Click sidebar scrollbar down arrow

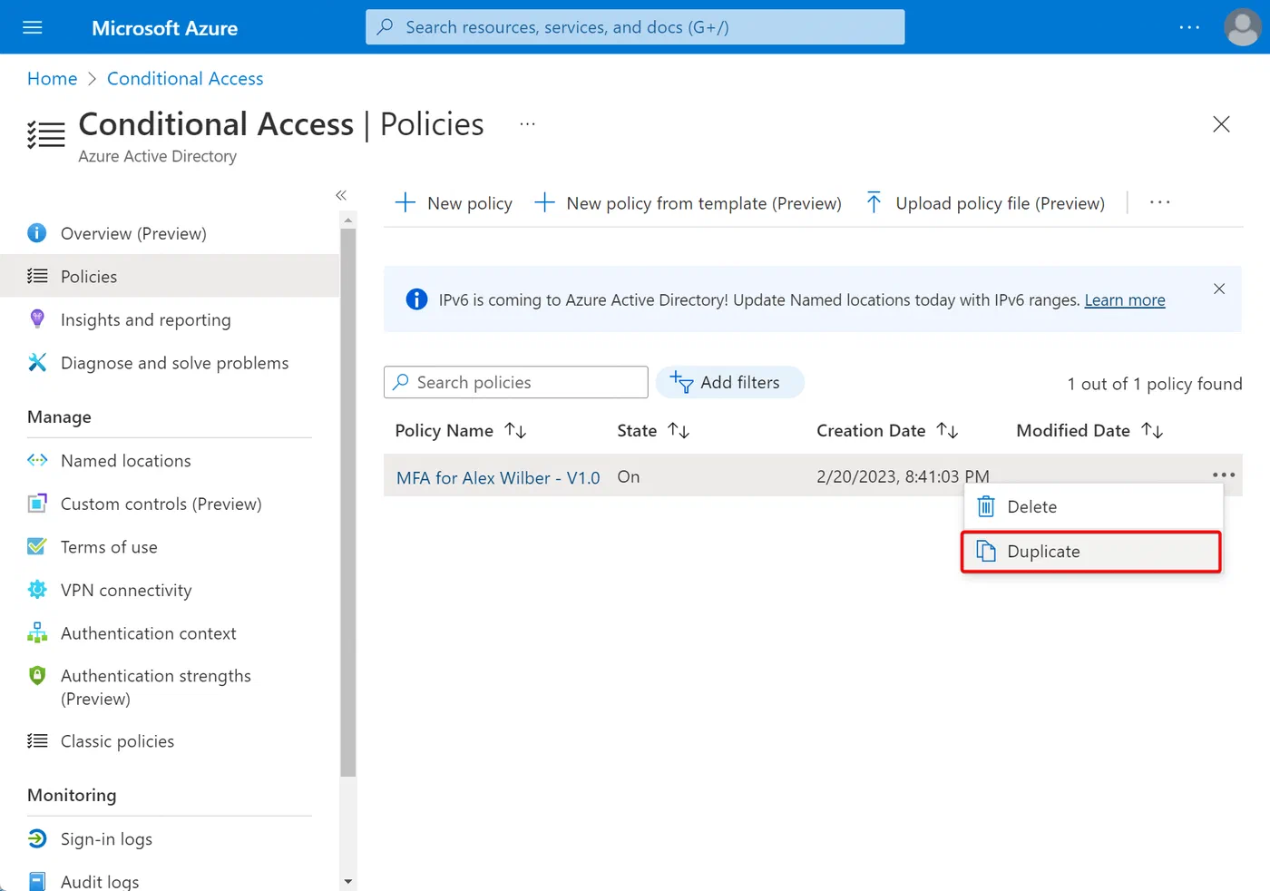347,881
